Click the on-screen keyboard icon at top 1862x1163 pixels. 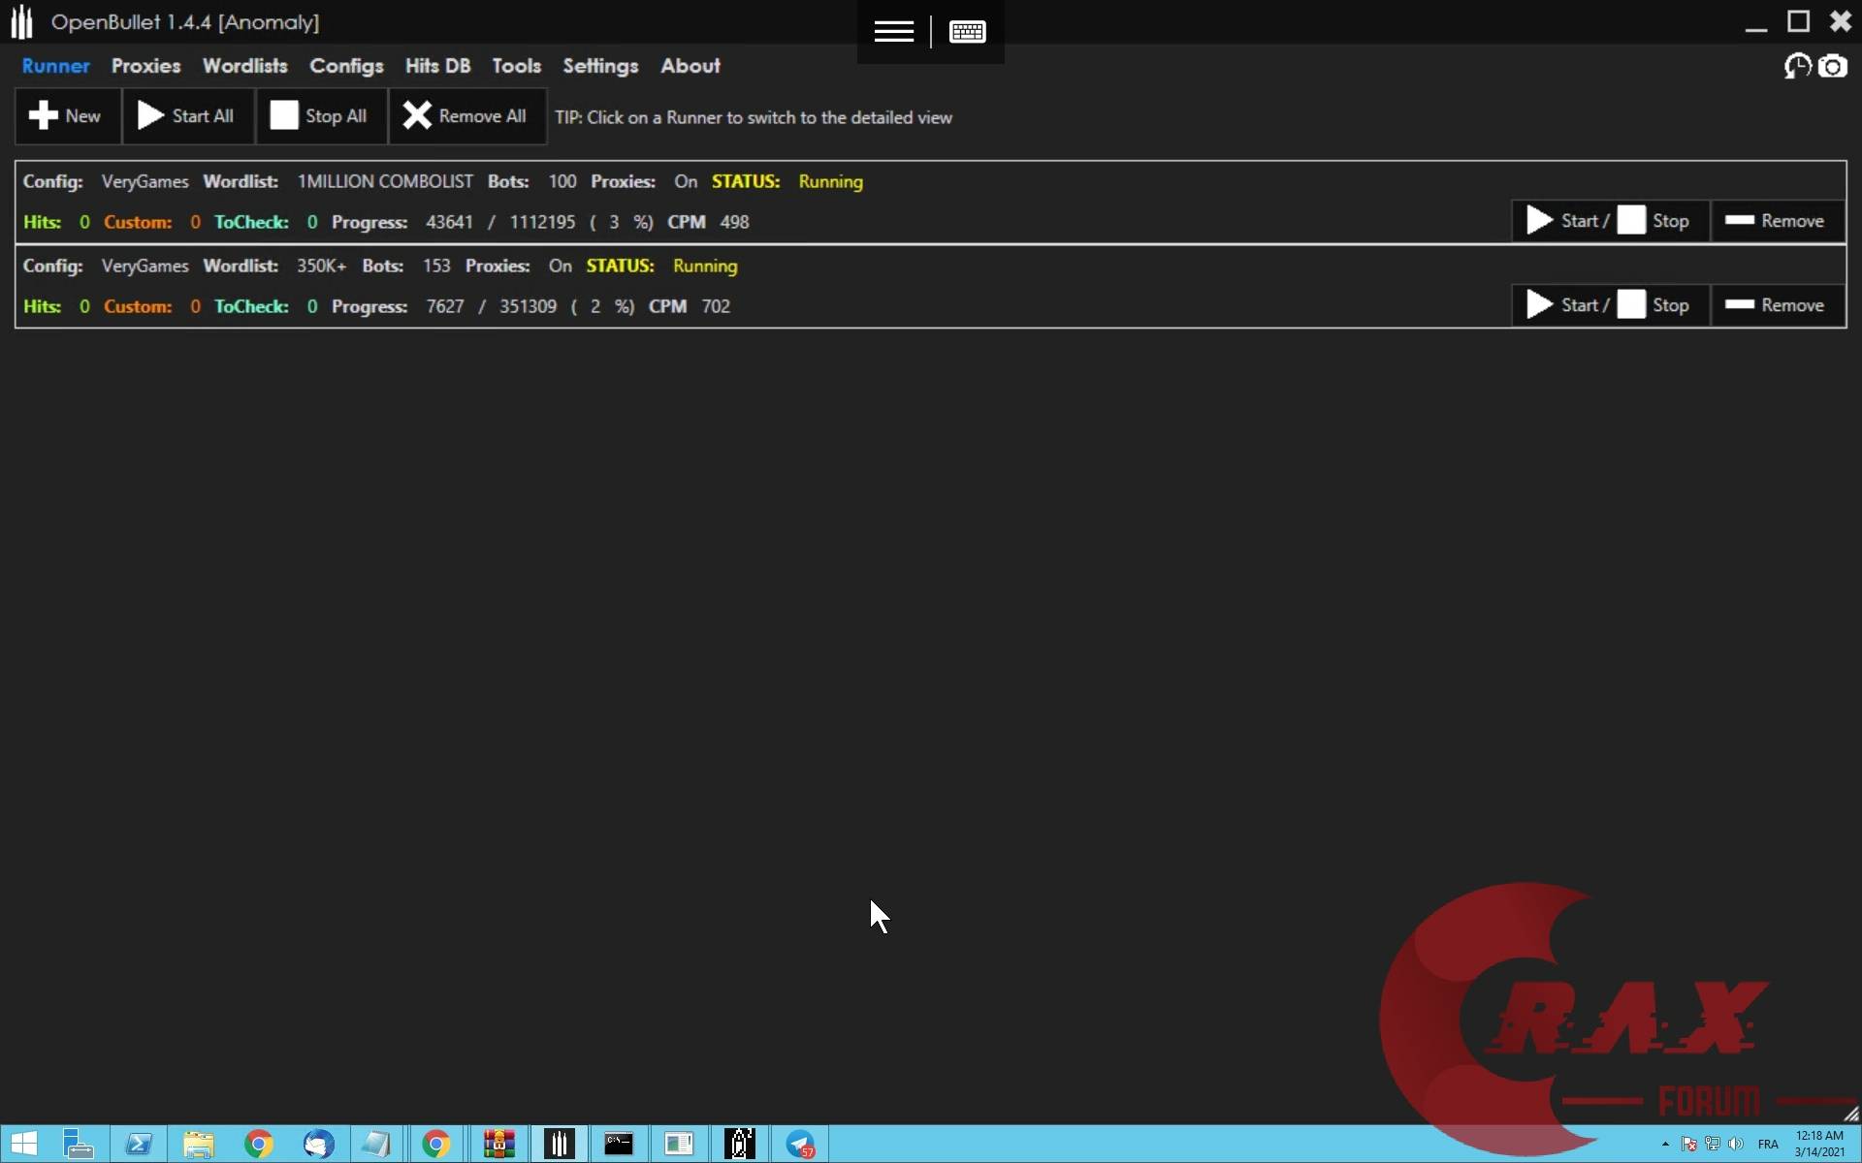[967, 32]
